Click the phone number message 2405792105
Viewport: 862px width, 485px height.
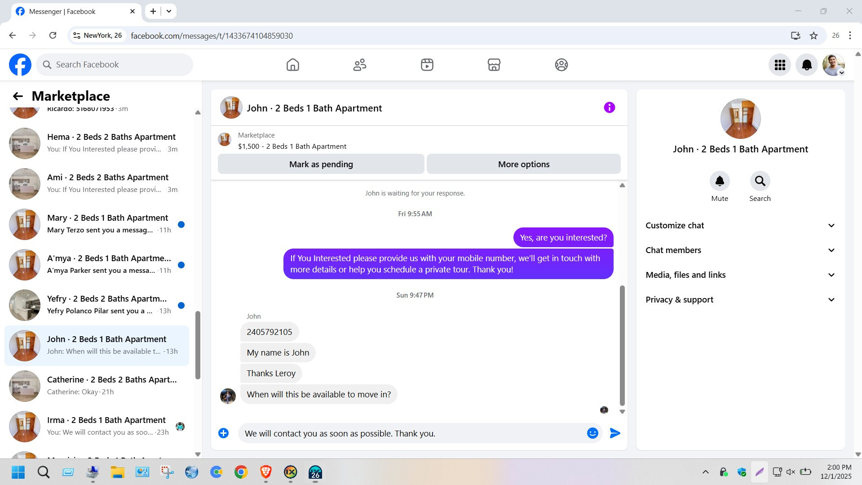270,332
